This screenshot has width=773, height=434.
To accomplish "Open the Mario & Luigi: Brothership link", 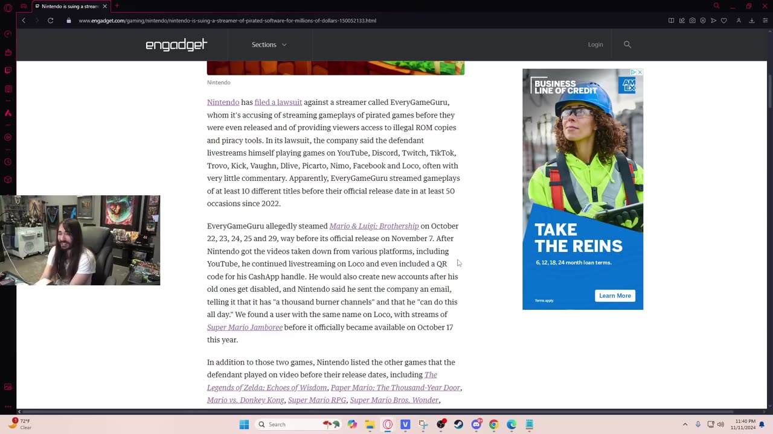I will [x=374, y=226].
